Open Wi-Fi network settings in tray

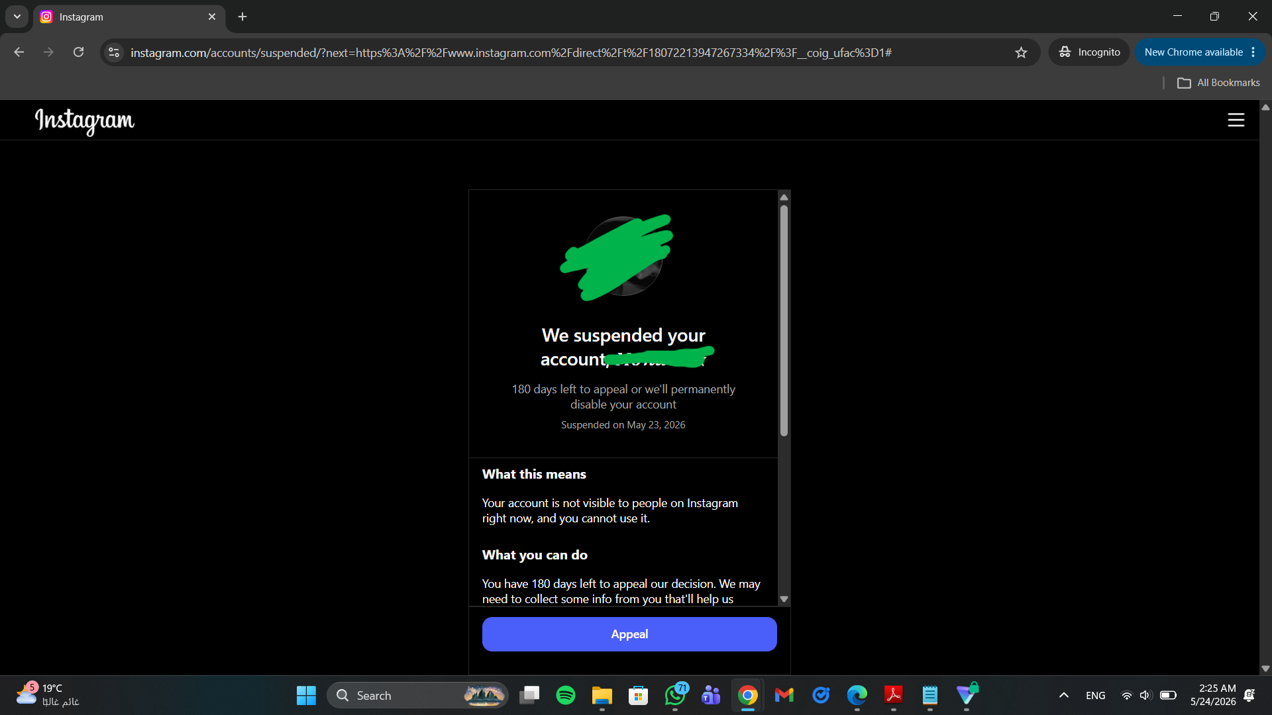[1126, 695]
